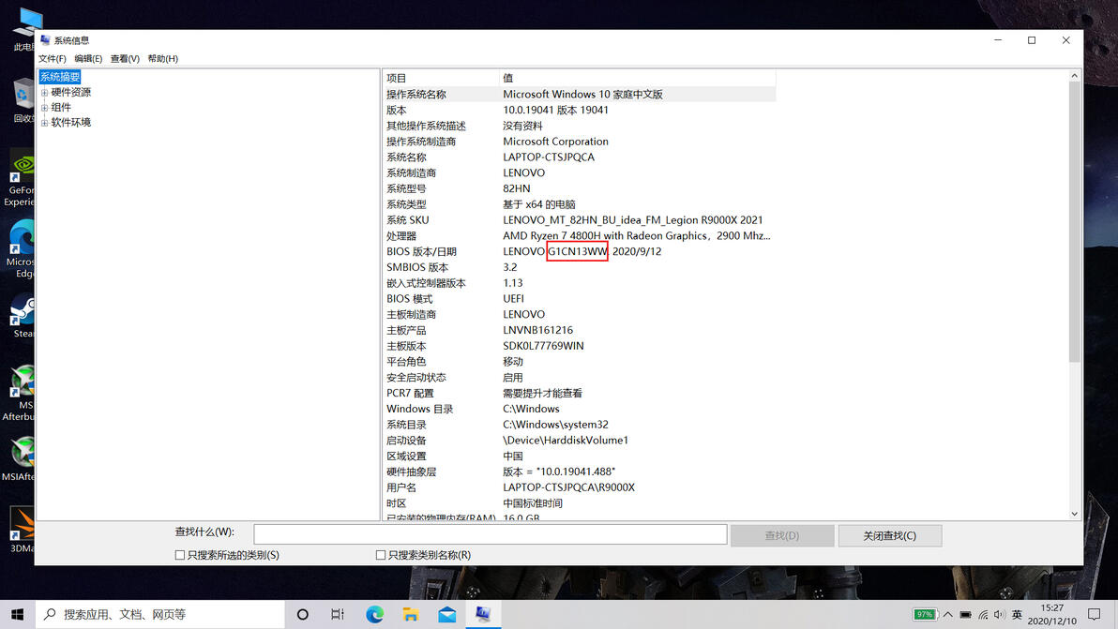The height and width of the screenshot is (629, 1118).
Task: Click the 查找(D) button
Action: point(782,535)
